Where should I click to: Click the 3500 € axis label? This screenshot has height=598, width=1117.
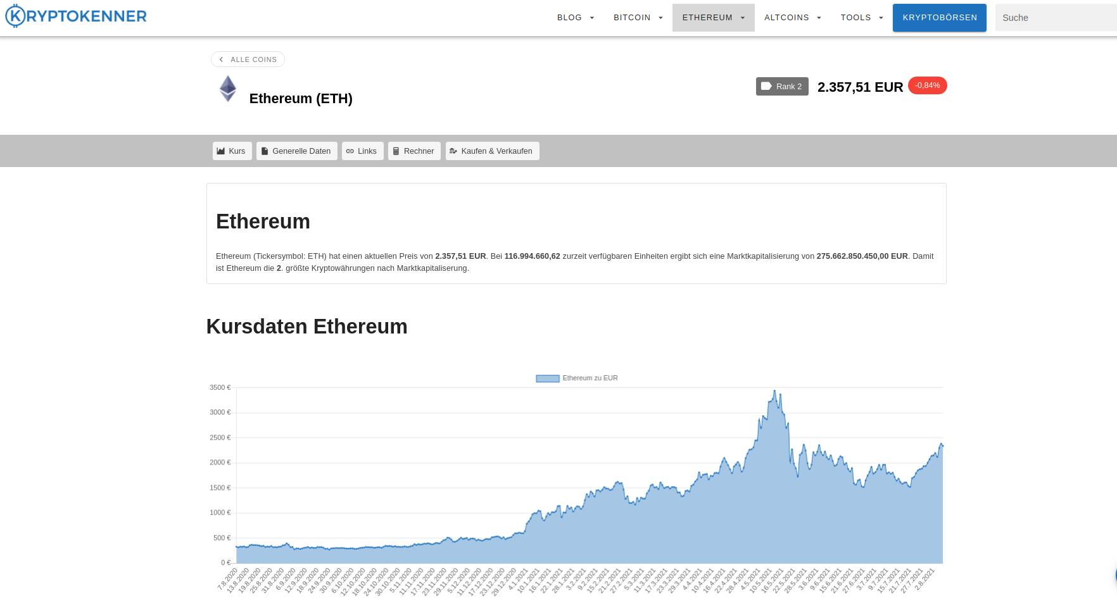[x=220, y=387]
